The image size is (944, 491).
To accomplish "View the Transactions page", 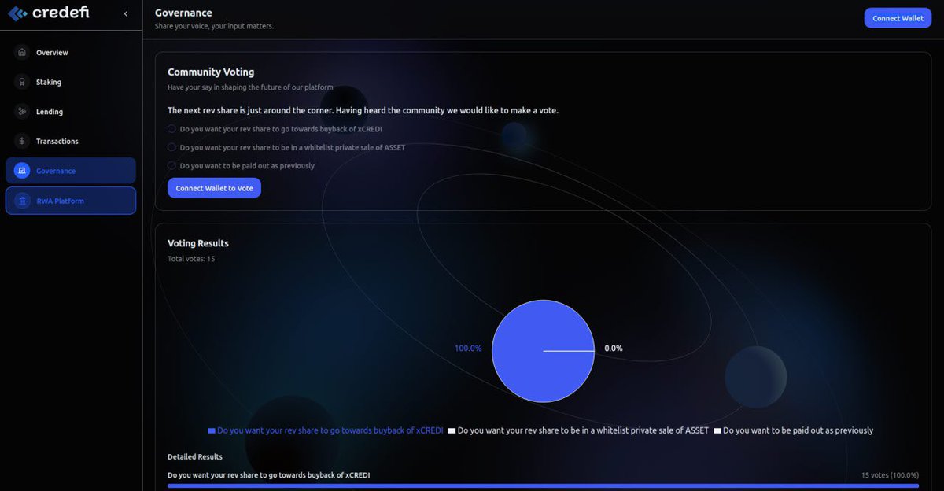I will (x=71, y=141).
